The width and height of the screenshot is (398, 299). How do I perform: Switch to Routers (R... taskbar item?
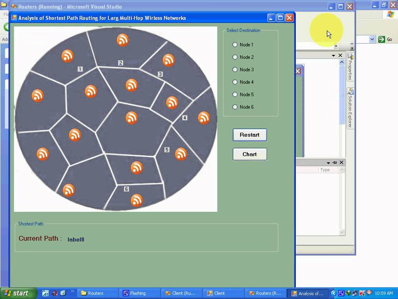[x=266, y=294]
